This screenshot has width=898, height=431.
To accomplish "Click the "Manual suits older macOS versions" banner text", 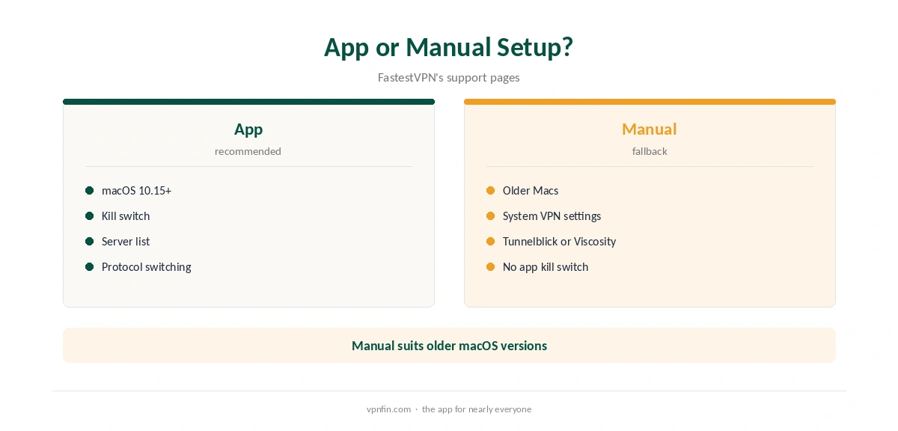I will [449, 346].
